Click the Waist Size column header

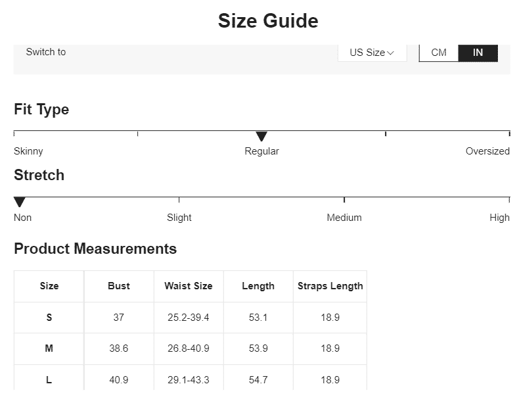(189, 286)
